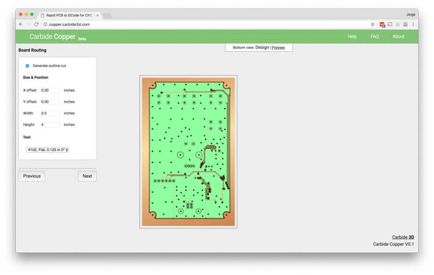This screenshot has height=275, width=434.
Task: Click the cast extension icon in toolbar
Action: [390, 24]
